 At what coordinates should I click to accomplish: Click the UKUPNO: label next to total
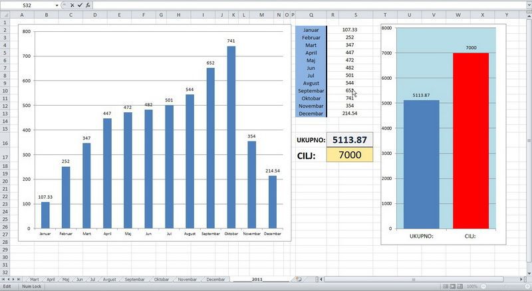tap(311, 140)
